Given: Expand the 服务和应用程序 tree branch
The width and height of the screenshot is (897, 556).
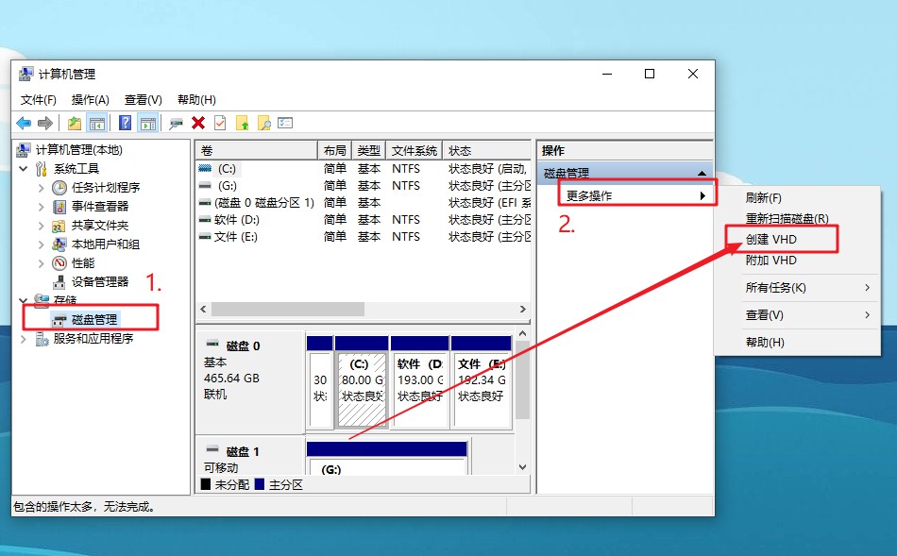Looking at the screenshot, I should pyautogui.click(x=24, y=338).
